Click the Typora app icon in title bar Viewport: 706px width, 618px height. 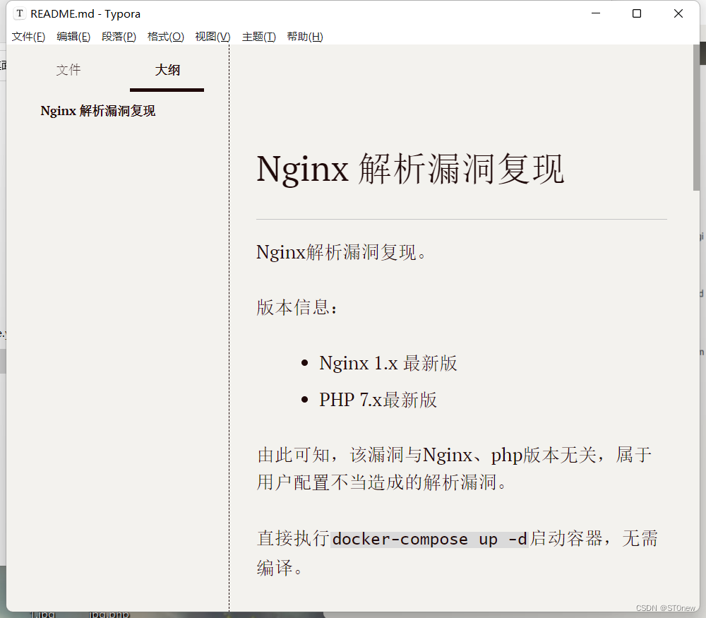click(x=19, y=13)
